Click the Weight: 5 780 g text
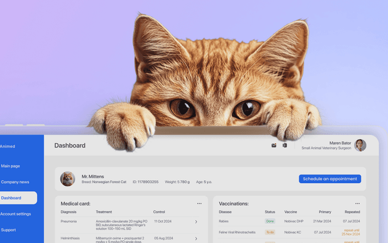Image resolution: width=388 pixels, height=243 pixels. tap(177, 182)
